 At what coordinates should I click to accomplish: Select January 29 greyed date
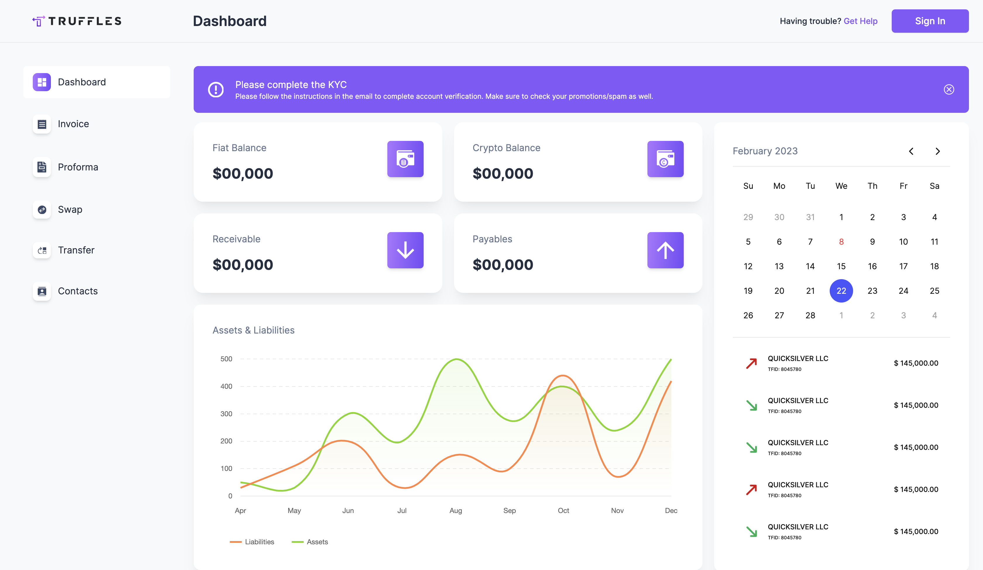coord(748,217)
